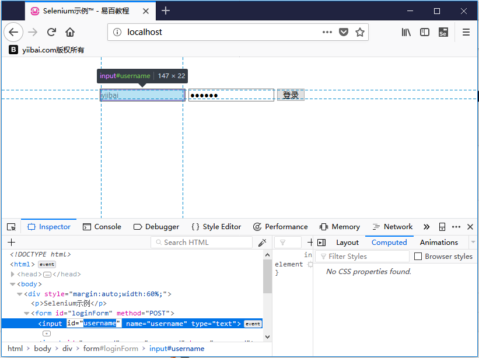Show site information for localhost
Image resolution: width=479 pixels, height=358 pixels.
point(117,32)
